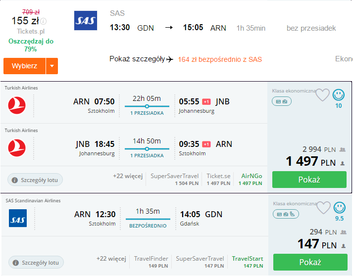Image resolution: width=353 pixels, height=277 pixels.
Task: Click the baggage icons badge on Turkish Airlines offer
Action: point(282,101)
